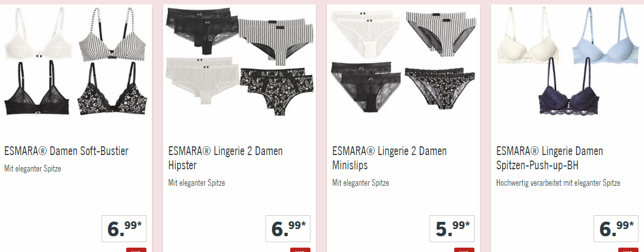Viewport: 644px width, 252px height.
Task: Click the red badge under Minislips price
Action: pos(464,250)
